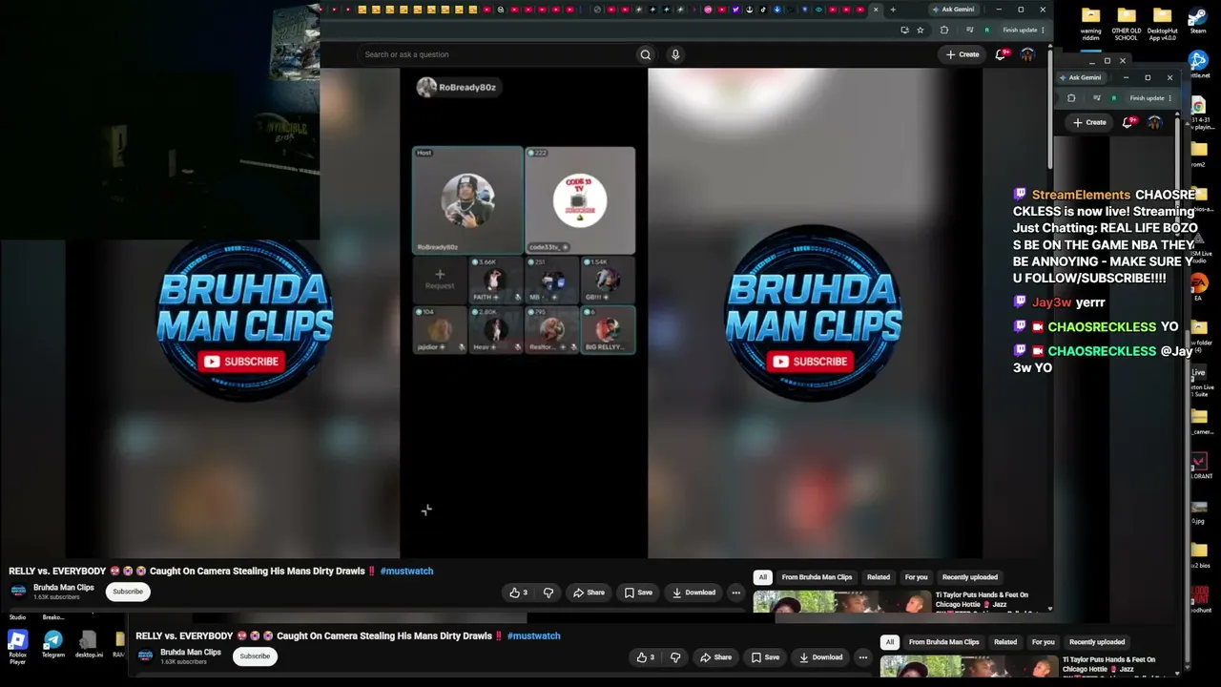Dislike the video in the upper YouTube window
The image size is (1221, 687).
click(548, 593)
